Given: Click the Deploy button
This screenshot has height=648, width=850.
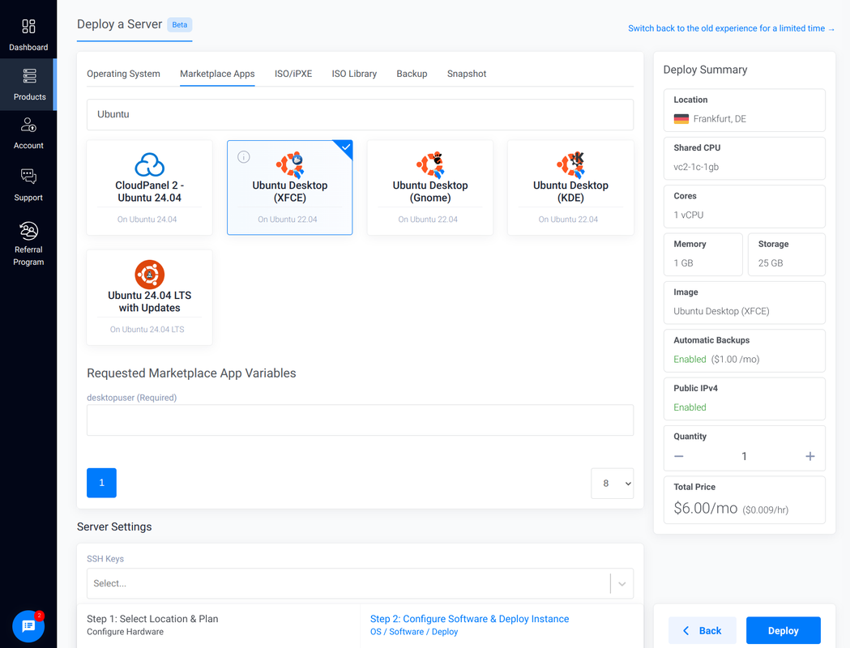Looking at the screenshot, I should 784,631.
